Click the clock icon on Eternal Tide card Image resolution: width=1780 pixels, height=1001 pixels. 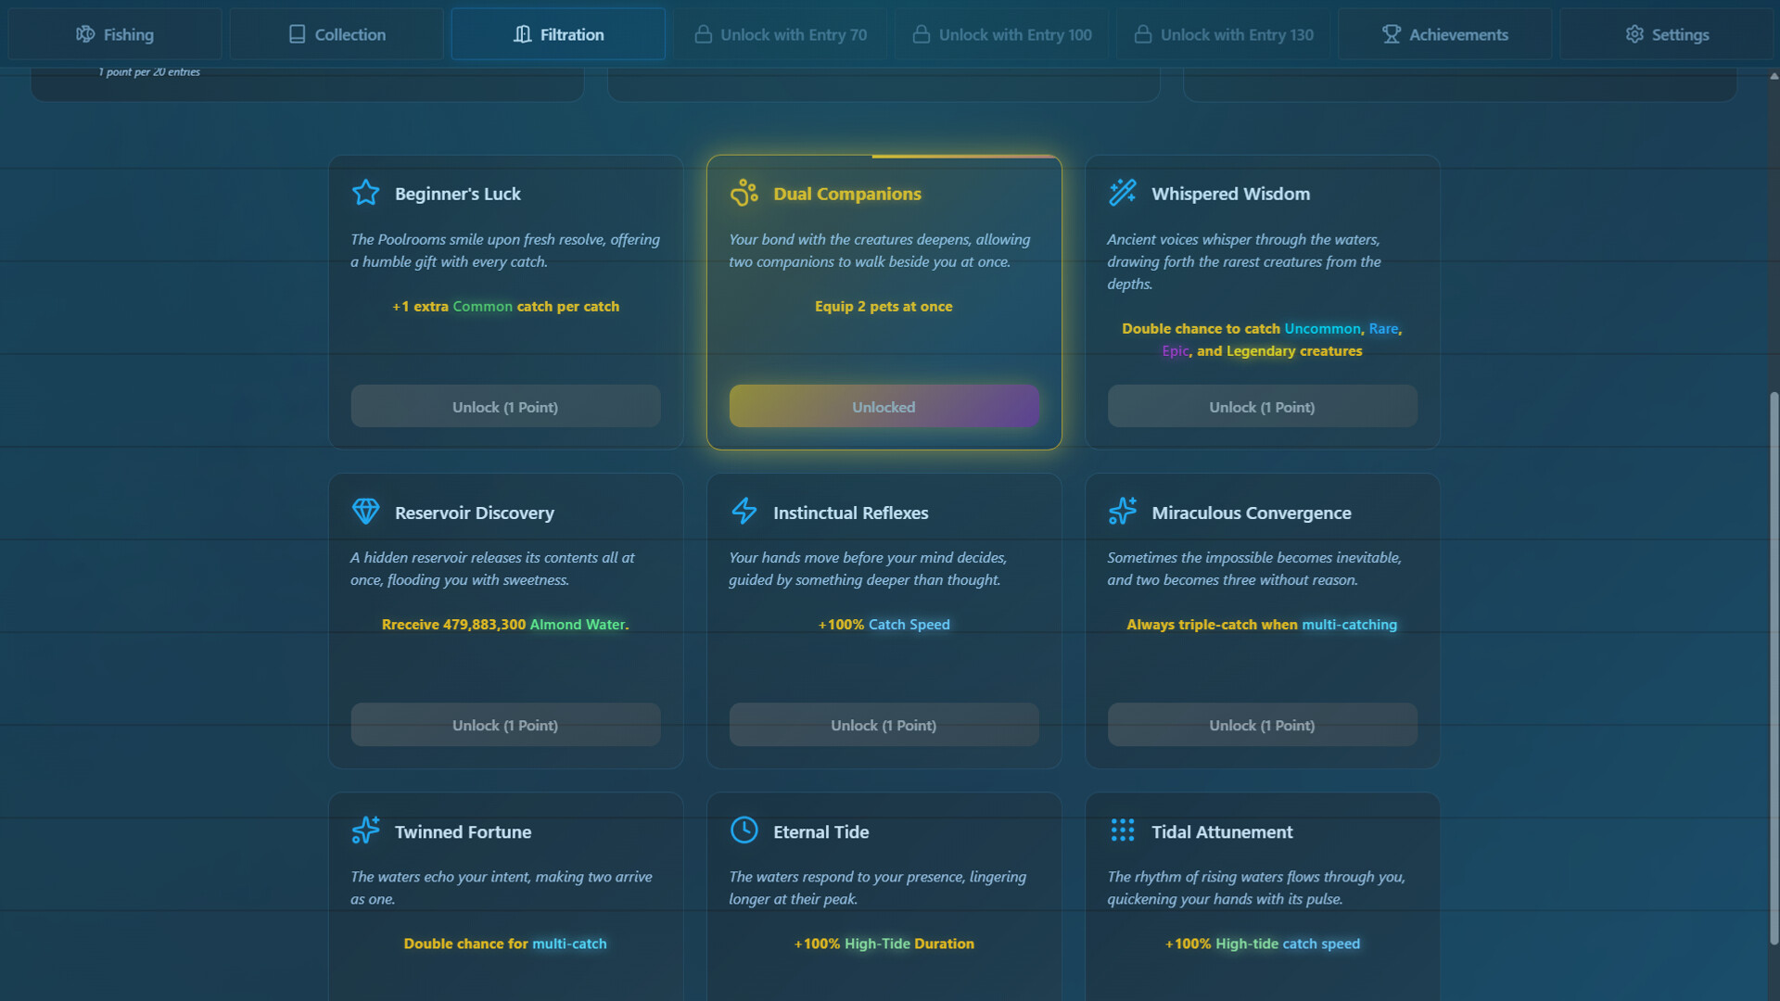[x=744, y=830]
